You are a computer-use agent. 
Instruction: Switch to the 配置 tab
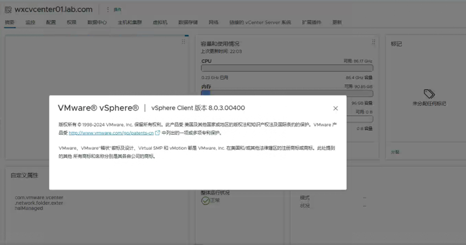coord(51,22)
